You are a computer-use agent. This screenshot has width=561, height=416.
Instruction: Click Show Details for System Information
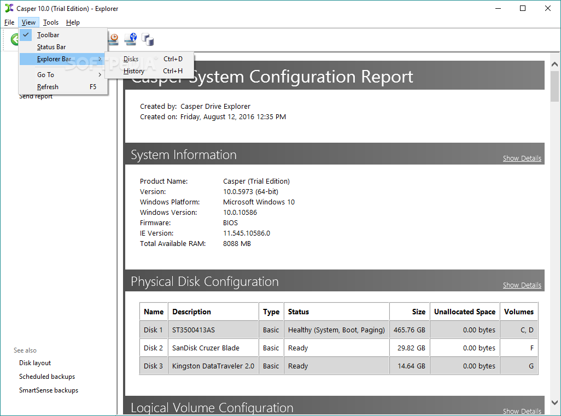pyautogui.click(x=522, y=158)
